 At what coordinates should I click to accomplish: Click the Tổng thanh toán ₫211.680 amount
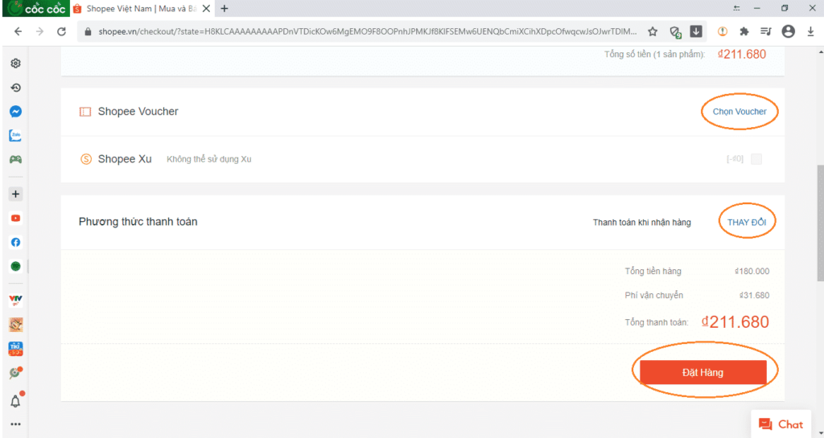click(x=735, y=322)
